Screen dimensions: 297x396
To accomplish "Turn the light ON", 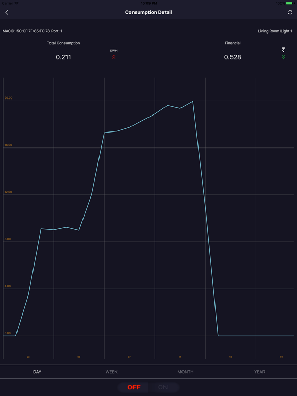I will pos(163,387).
